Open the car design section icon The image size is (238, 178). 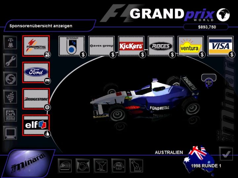click(10, 43)
